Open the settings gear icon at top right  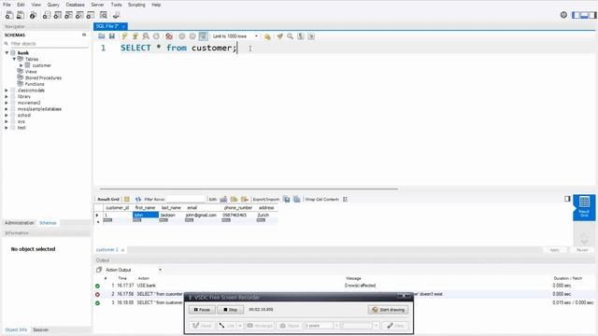tap(563, 15)
